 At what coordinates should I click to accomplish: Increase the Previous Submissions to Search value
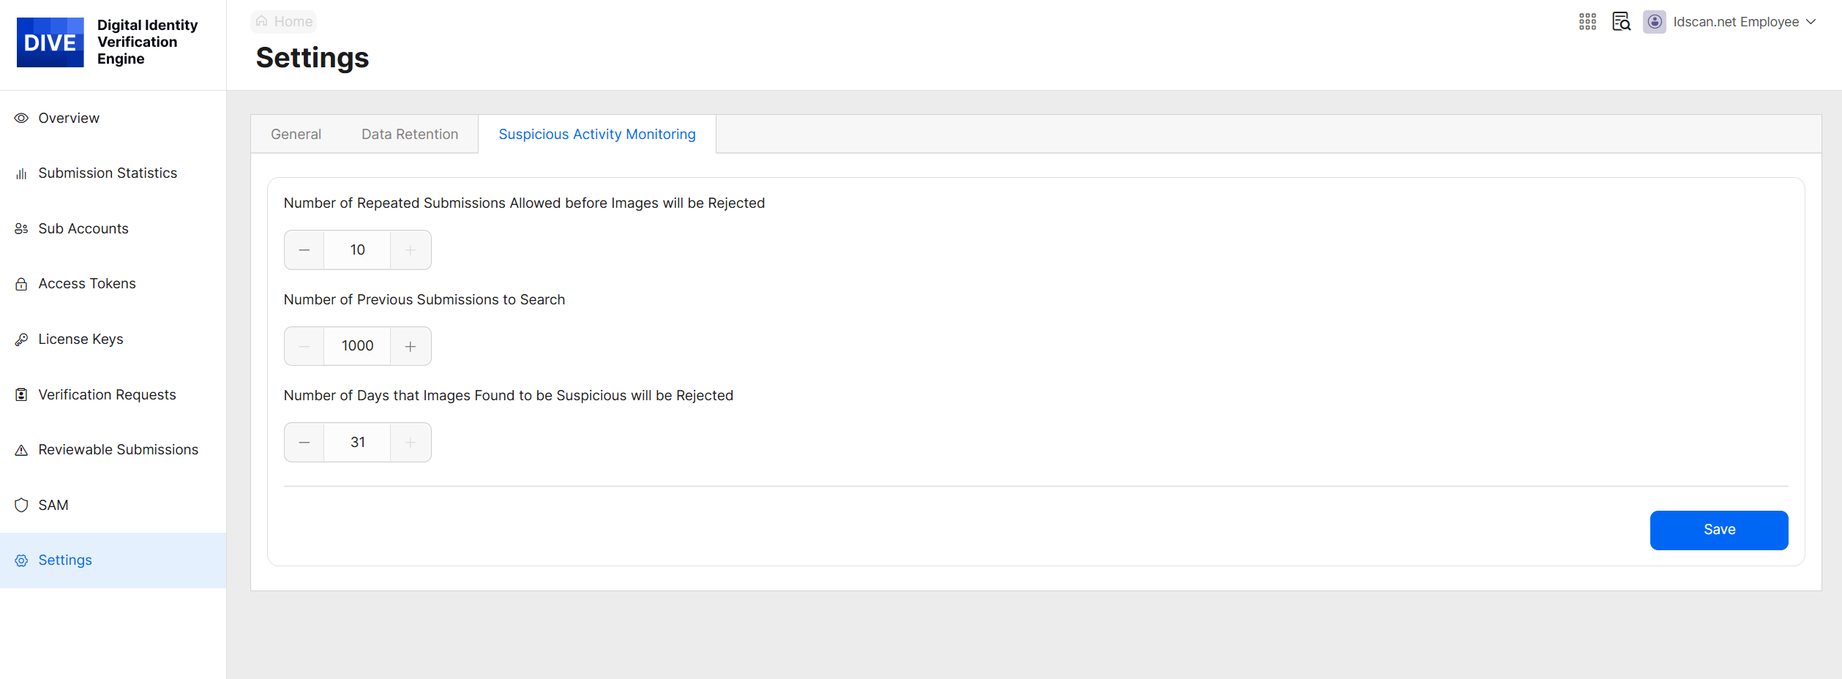coord(411,346)
